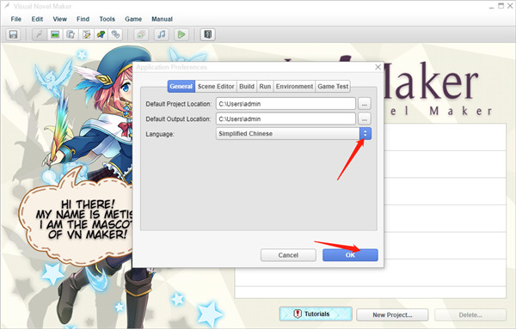Click the blue-green puzzle piece extensions icon
The width and height of the screenshot is (516, 329).
pos(101,34)
